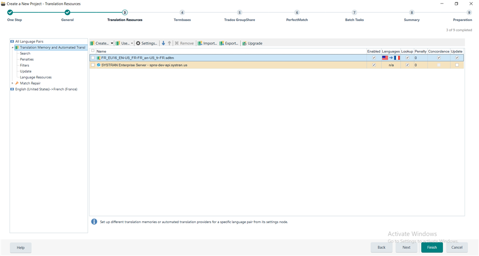Viewport: 479px width, 256px height.
Task: Click the sdltm translation memory file icon
Action: tap(99, 57)
